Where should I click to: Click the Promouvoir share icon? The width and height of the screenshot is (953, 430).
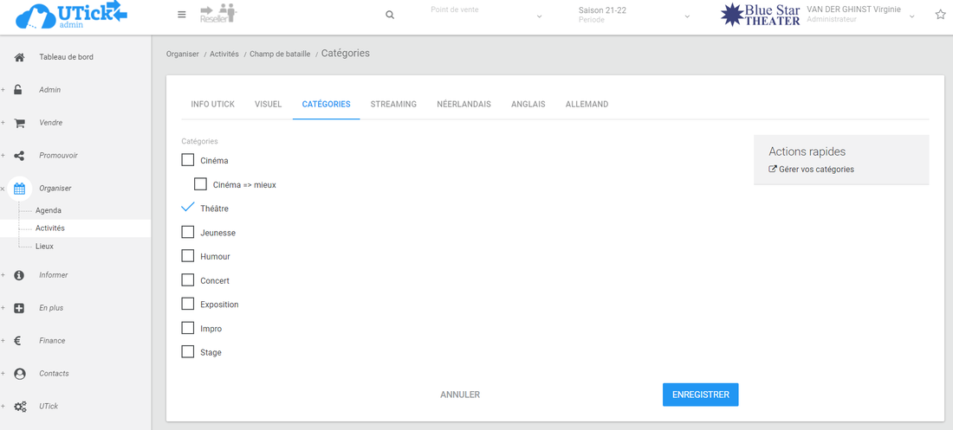[19, 156]
